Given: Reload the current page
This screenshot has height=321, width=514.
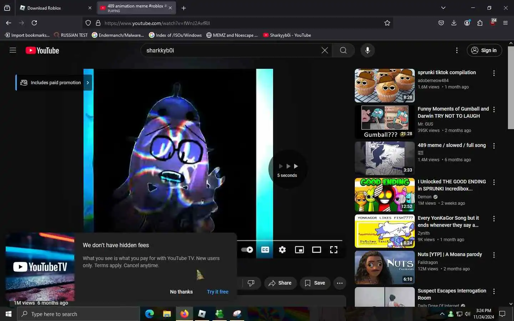Looking at the screenshot, I should point(34,23).
